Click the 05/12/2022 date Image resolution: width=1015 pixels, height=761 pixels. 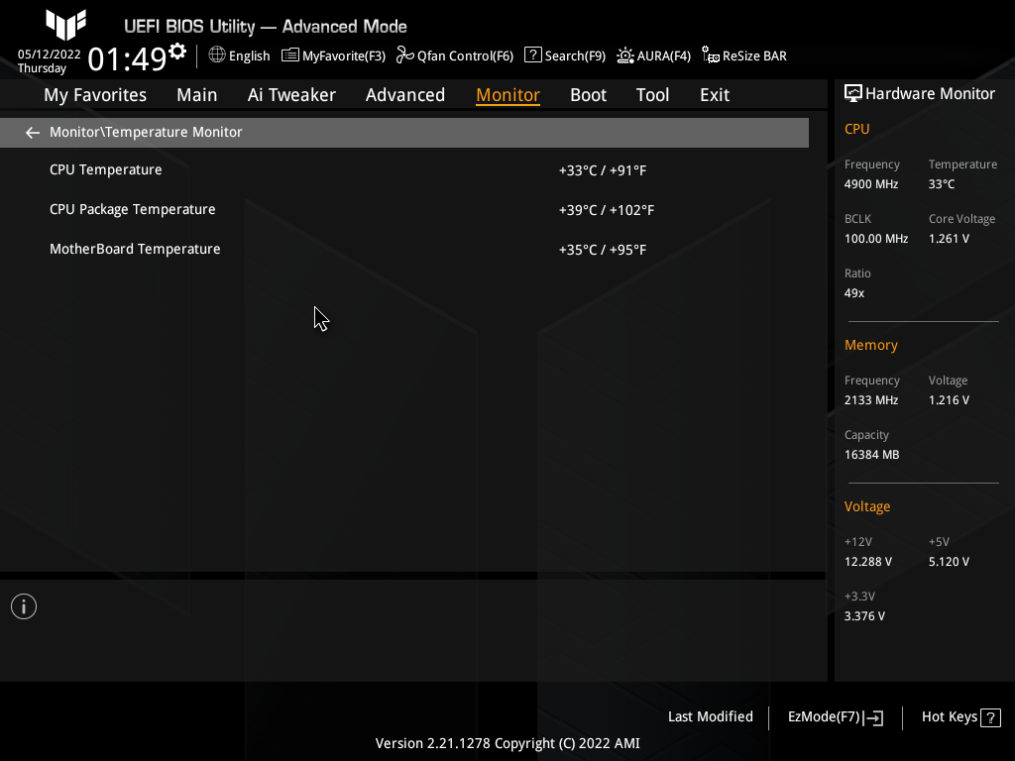tap(50, 54)
